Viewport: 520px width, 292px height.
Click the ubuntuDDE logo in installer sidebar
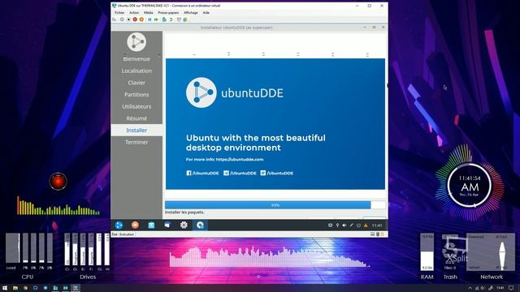[136, 41]
